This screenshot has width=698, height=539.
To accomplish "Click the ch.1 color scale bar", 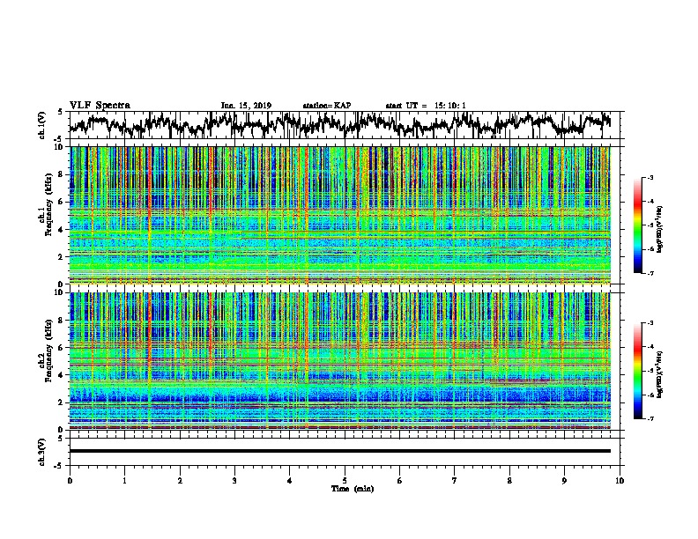I will pyautogui.click(x=637, y=225).
